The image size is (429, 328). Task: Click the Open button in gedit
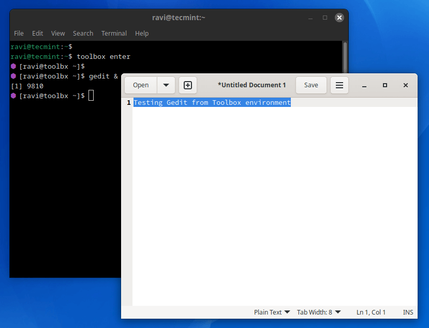click(x=140, y=85)
